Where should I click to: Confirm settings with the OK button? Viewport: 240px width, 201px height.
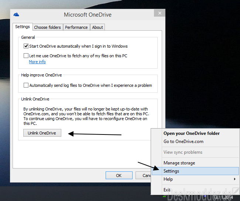[x=119, y=175]
